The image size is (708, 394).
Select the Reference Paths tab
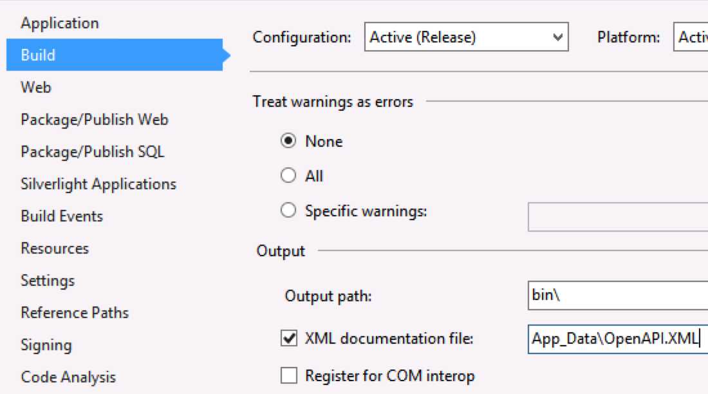75,313
